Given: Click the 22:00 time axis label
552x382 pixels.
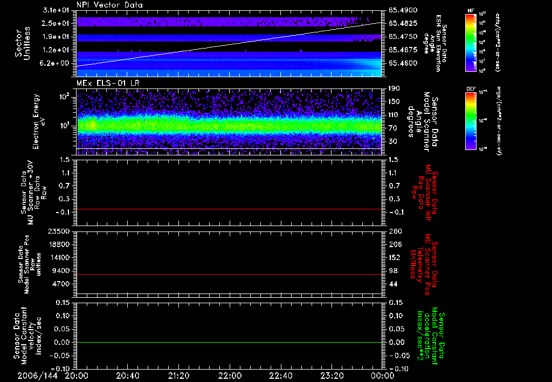Looking at the screenshot, I should (229, 375).
